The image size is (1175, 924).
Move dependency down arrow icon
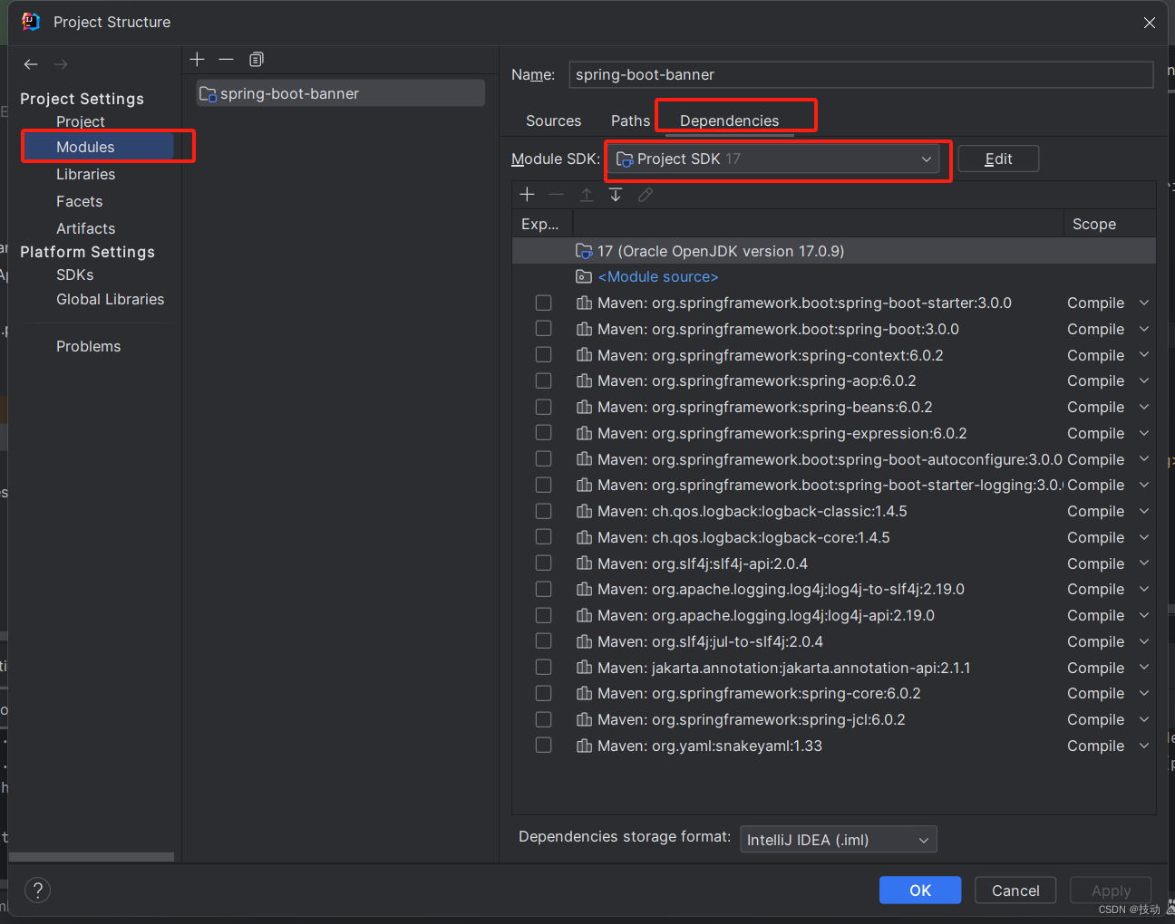[x=616, y=195]
